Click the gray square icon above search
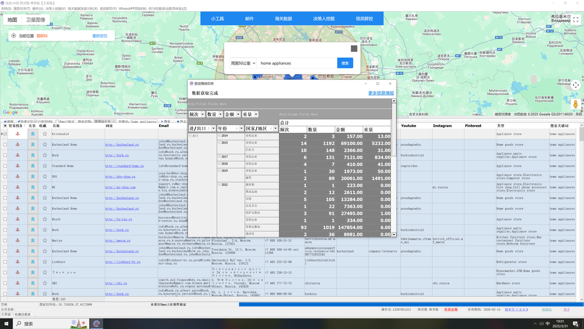This screenshot has width=584, height=329. tap(354, 48)
